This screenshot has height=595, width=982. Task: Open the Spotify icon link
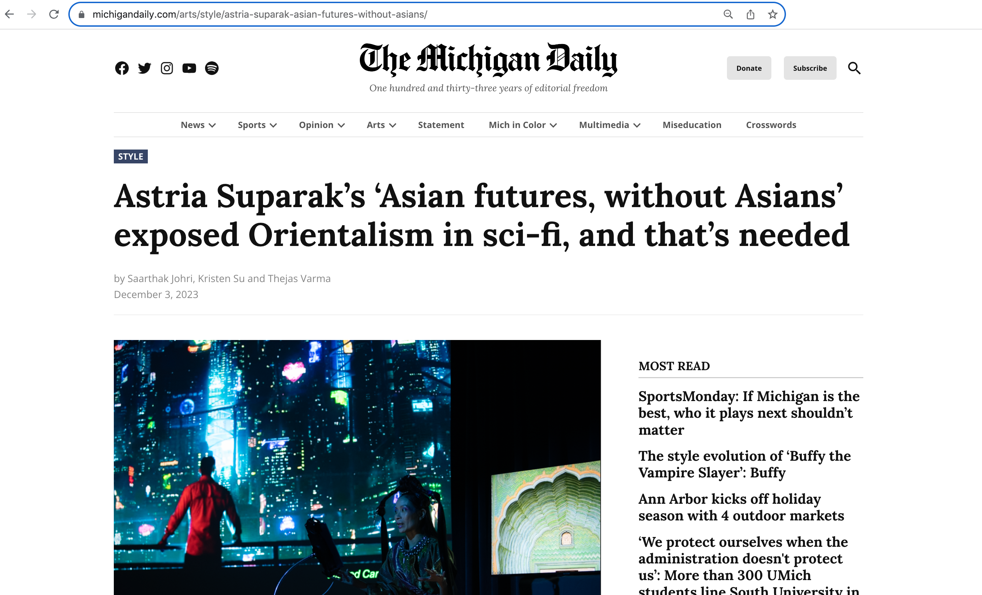(212, 68)
